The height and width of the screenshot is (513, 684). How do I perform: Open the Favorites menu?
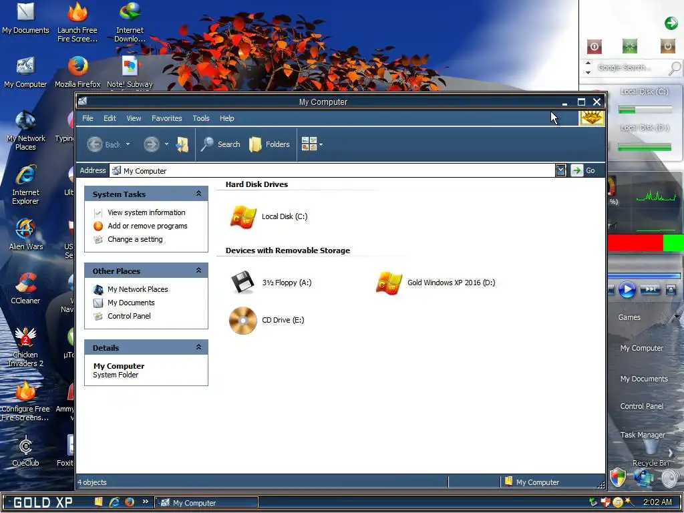point(166,118)
